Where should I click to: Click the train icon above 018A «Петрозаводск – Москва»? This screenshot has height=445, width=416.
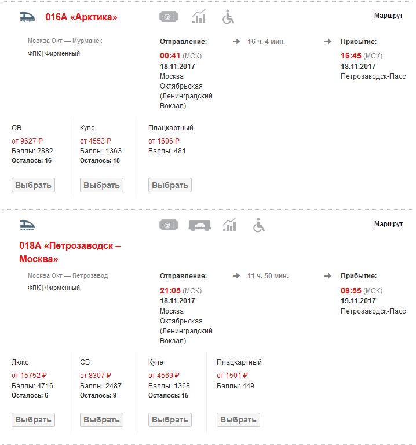(x=28, y=225)
